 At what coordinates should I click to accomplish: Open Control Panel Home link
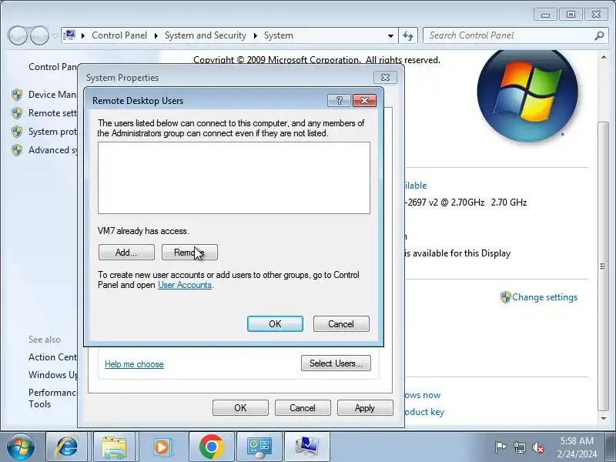[x=52, y=67]
